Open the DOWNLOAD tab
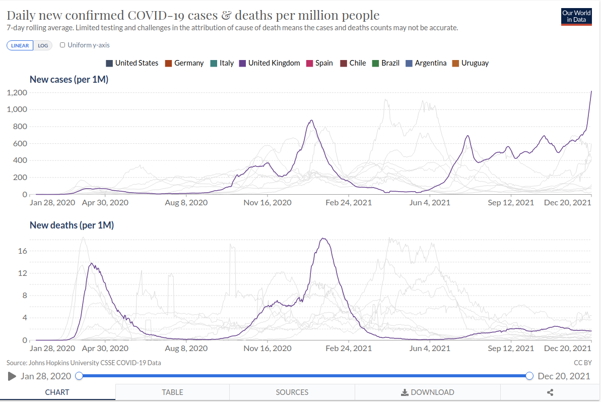This screenshot has width=601, height=402. click(x=427, y=392)
